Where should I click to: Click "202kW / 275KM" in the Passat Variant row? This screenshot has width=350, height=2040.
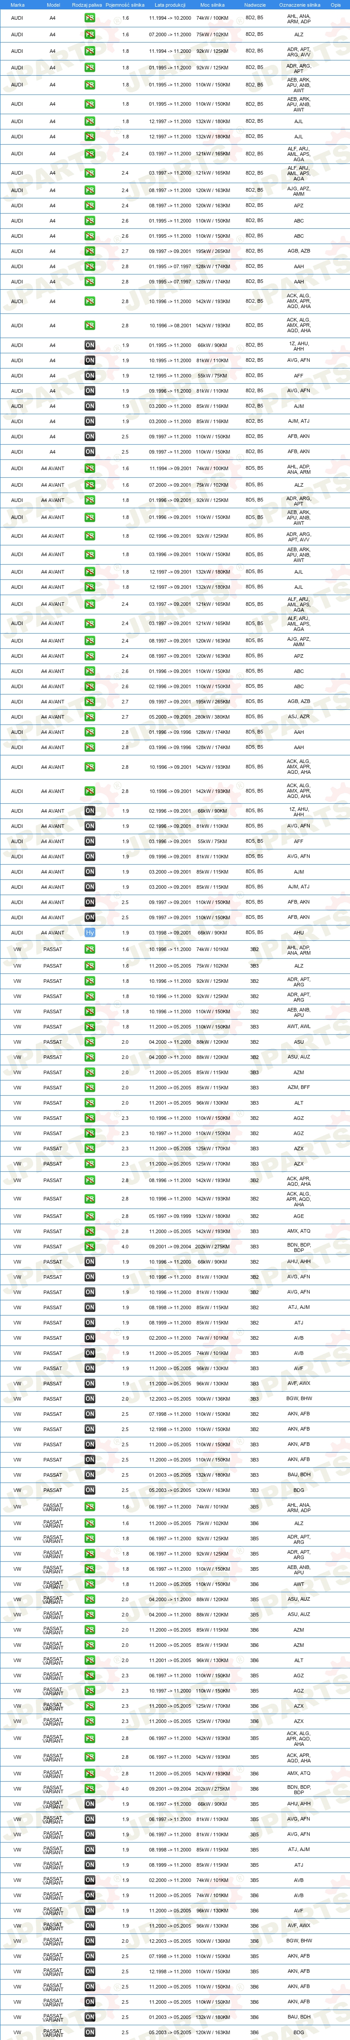coord(212,1789)
